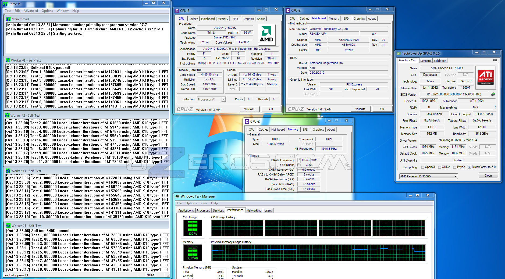
Task: Toggle the PhysX checkbox in GPU-Z
Action: click(454, 167)
